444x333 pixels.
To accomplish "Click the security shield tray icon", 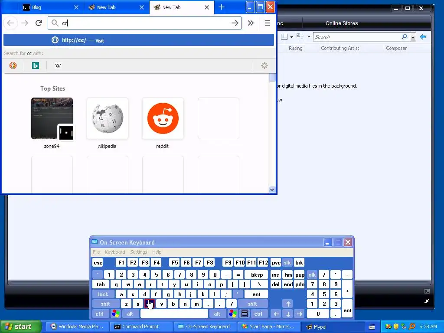I will pyautogui.click(x=396, y=326).
